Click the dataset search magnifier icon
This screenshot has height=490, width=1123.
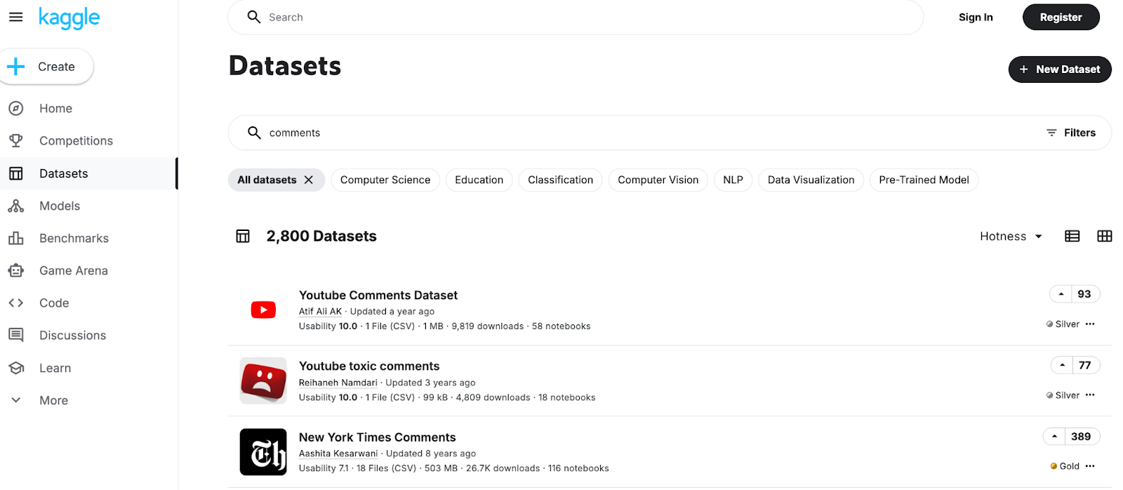tap(254, 133)
